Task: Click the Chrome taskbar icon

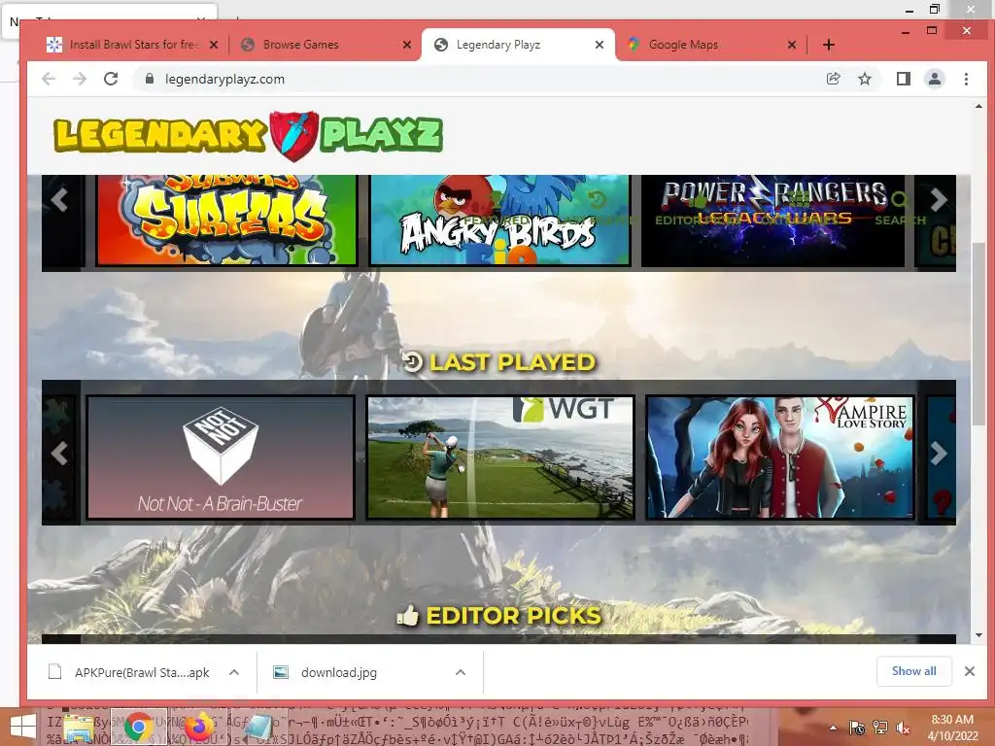Action: coord(138,727)
